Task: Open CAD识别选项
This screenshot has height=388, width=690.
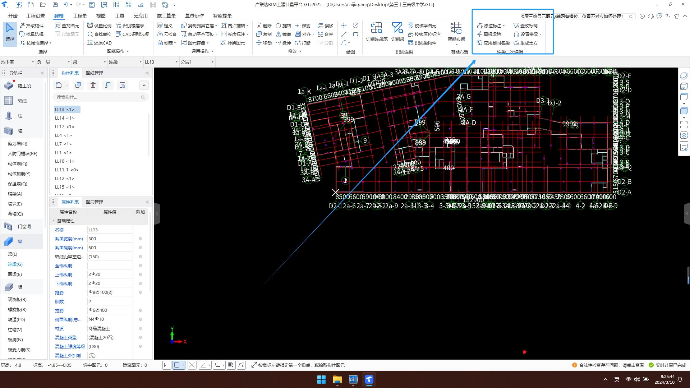Action: tap(132, 34)
